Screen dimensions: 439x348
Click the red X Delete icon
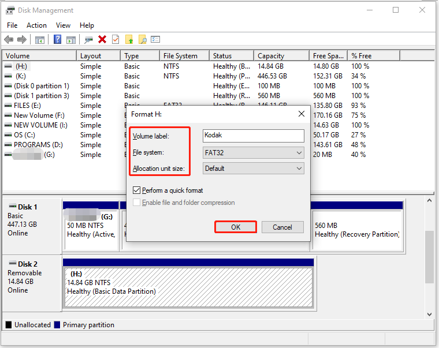click(x=102, y=39)
